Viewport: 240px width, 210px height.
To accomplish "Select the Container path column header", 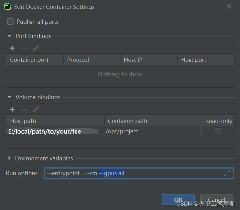I will (153, 121).
